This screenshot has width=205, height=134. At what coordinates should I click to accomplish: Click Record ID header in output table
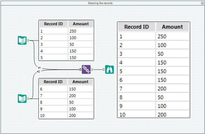coord(137,27)
